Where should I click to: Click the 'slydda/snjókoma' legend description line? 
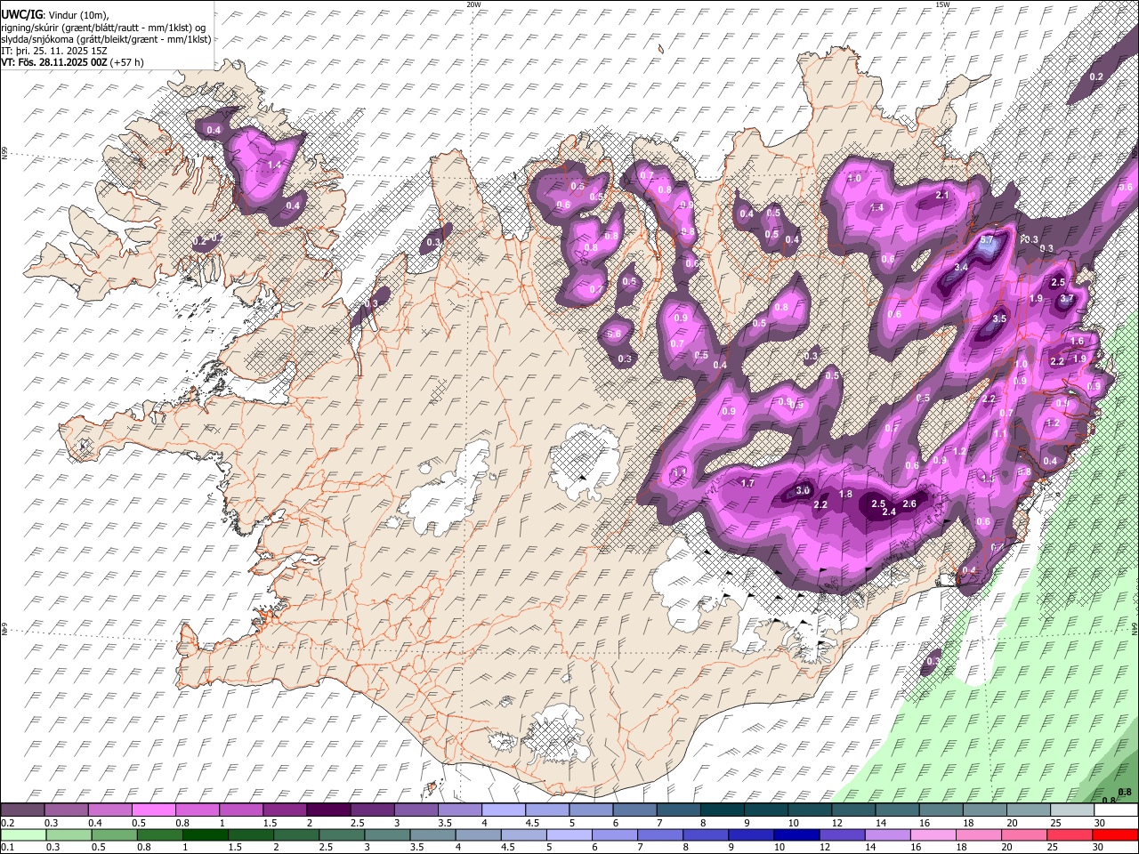tap(106, 38)
